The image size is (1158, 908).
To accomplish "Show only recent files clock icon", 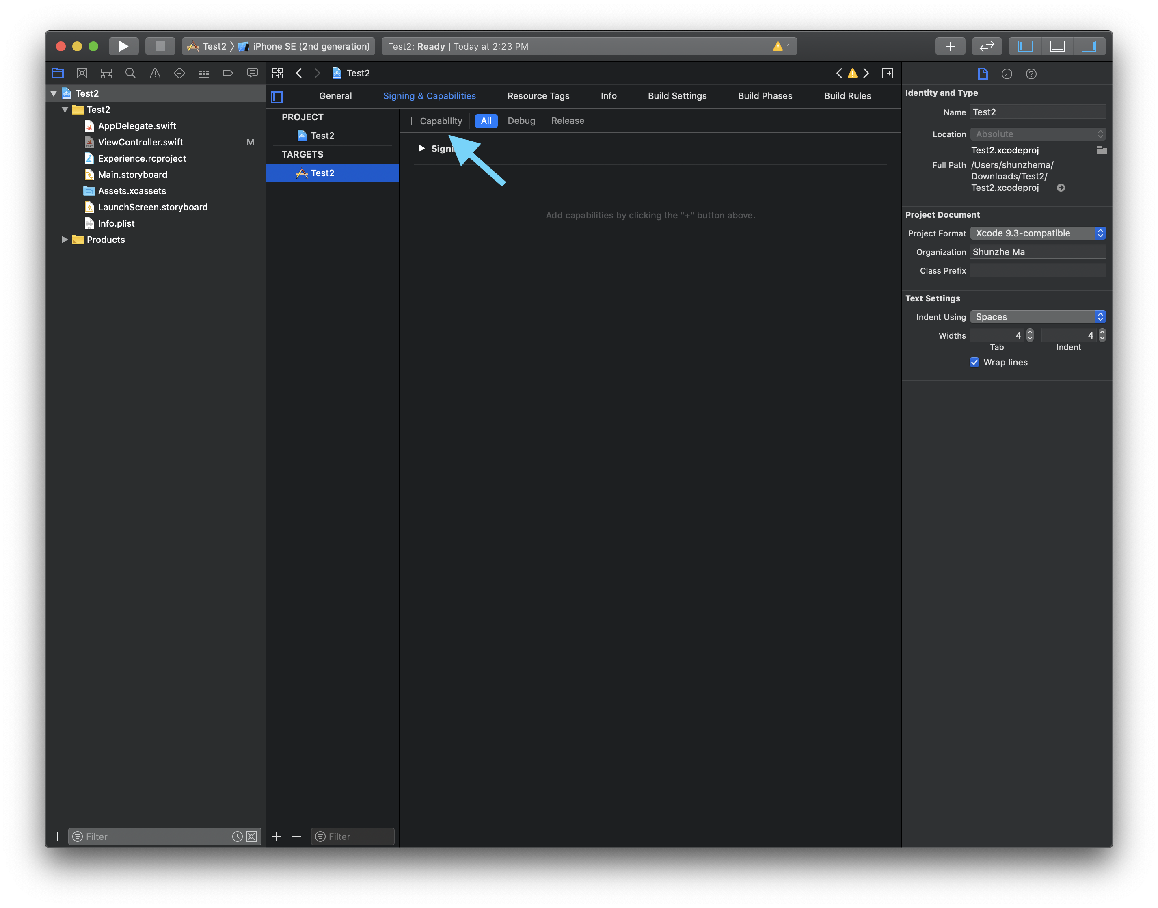I will [x=237, y=837].
